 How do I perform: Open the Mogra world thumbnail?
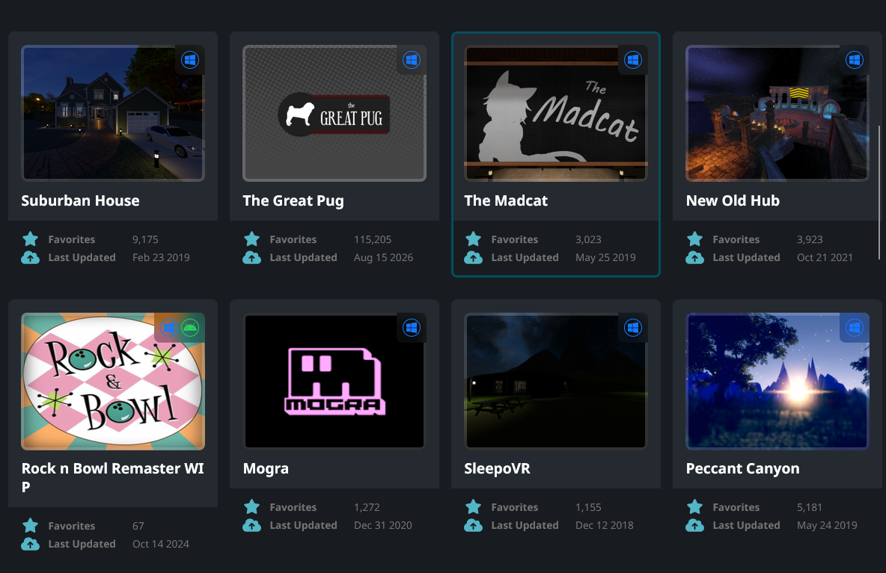click(334, 382)
